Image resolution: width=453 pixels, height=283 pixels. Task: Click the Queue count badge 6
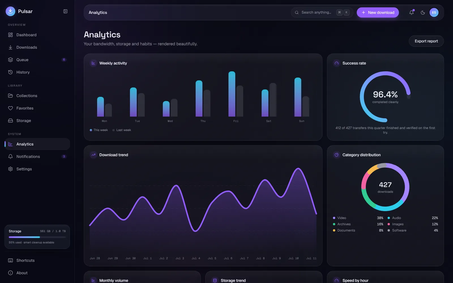point(64,60)
